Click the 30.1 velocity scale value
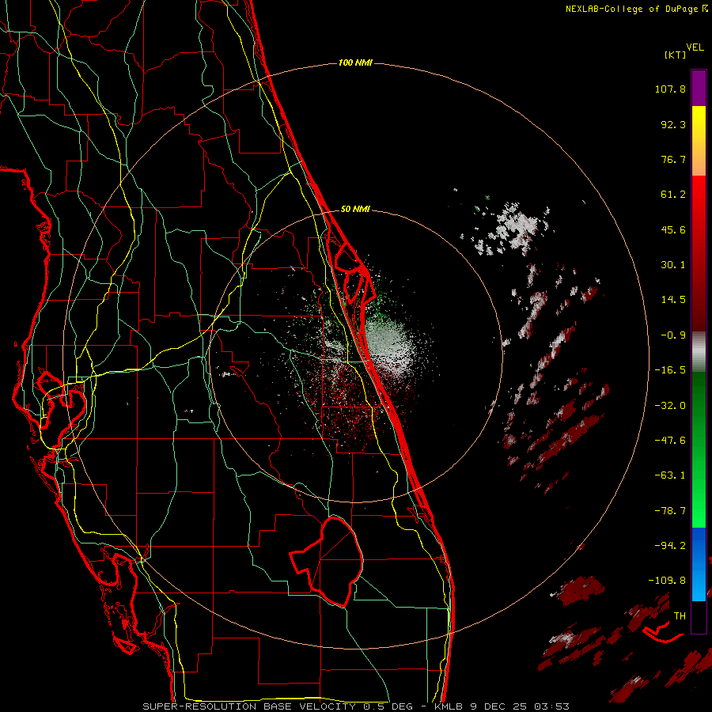 (x=673, y=265)
